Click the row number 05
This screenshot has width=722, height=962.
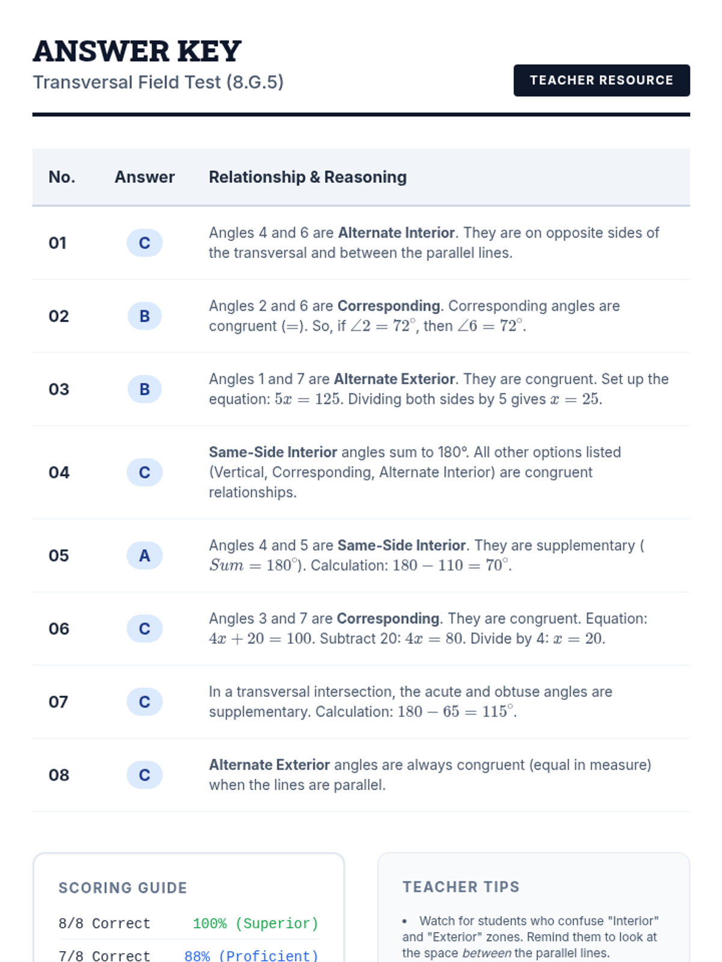click(59, 556)
